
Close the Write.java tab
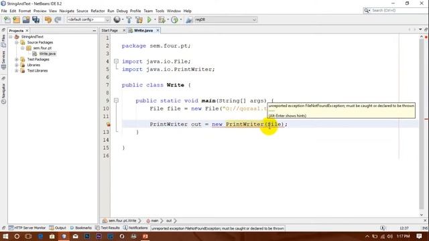point(158,30)
